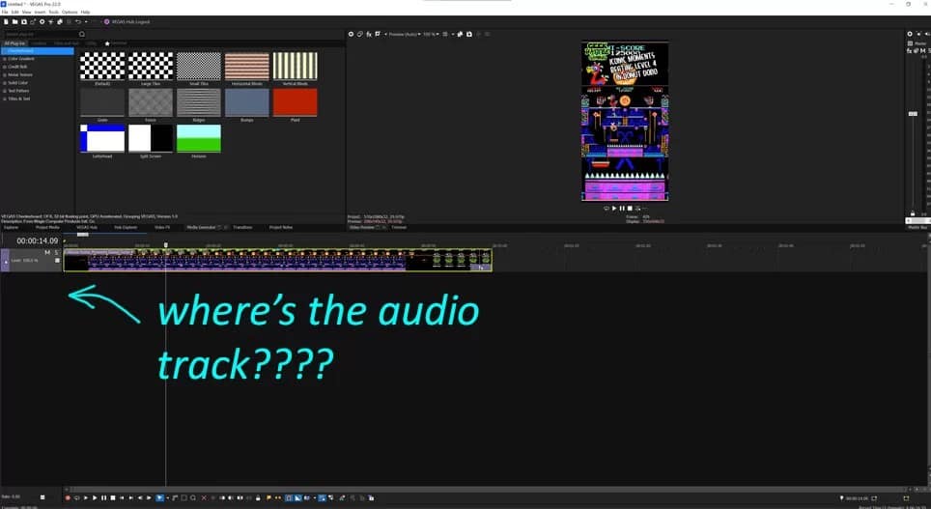Open the Favorites star tab

(116, 43)
